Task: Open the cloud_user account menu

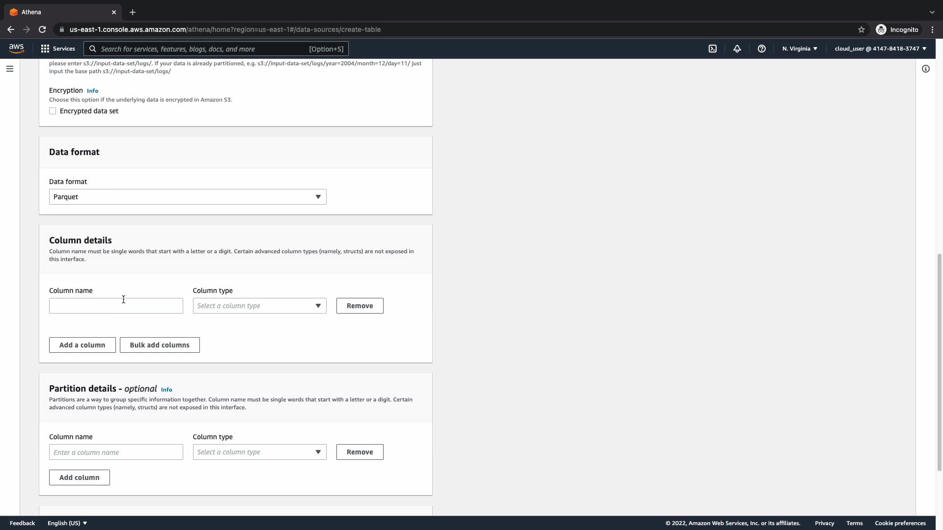Action: [x=880, y=49]
